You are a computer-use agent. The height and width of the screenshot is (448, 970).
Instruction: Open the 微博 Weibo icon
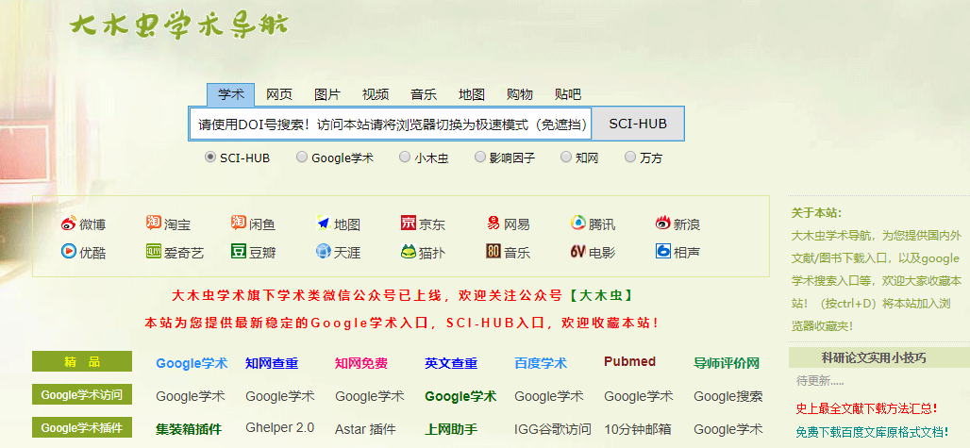click(x=69, y=224)
